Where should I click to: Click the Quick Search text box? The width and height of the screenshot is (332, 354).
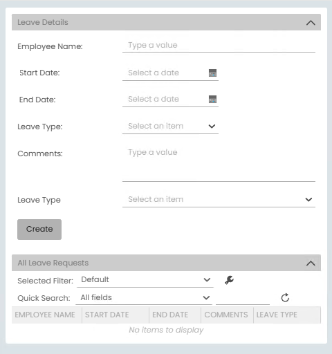point(243,298)
